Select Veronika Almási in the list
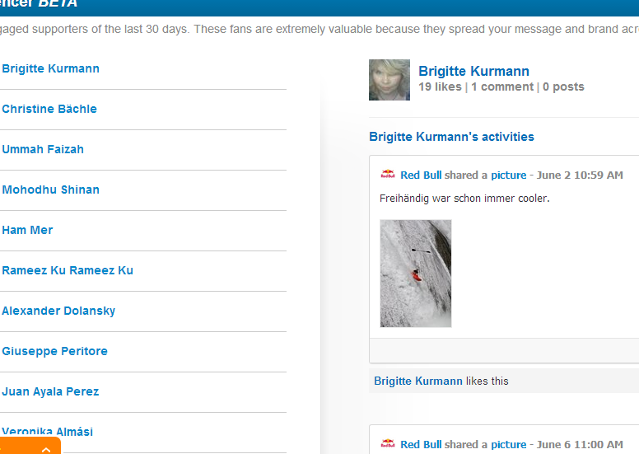Viewport: 639px width, 454px height. pos(47,432)
